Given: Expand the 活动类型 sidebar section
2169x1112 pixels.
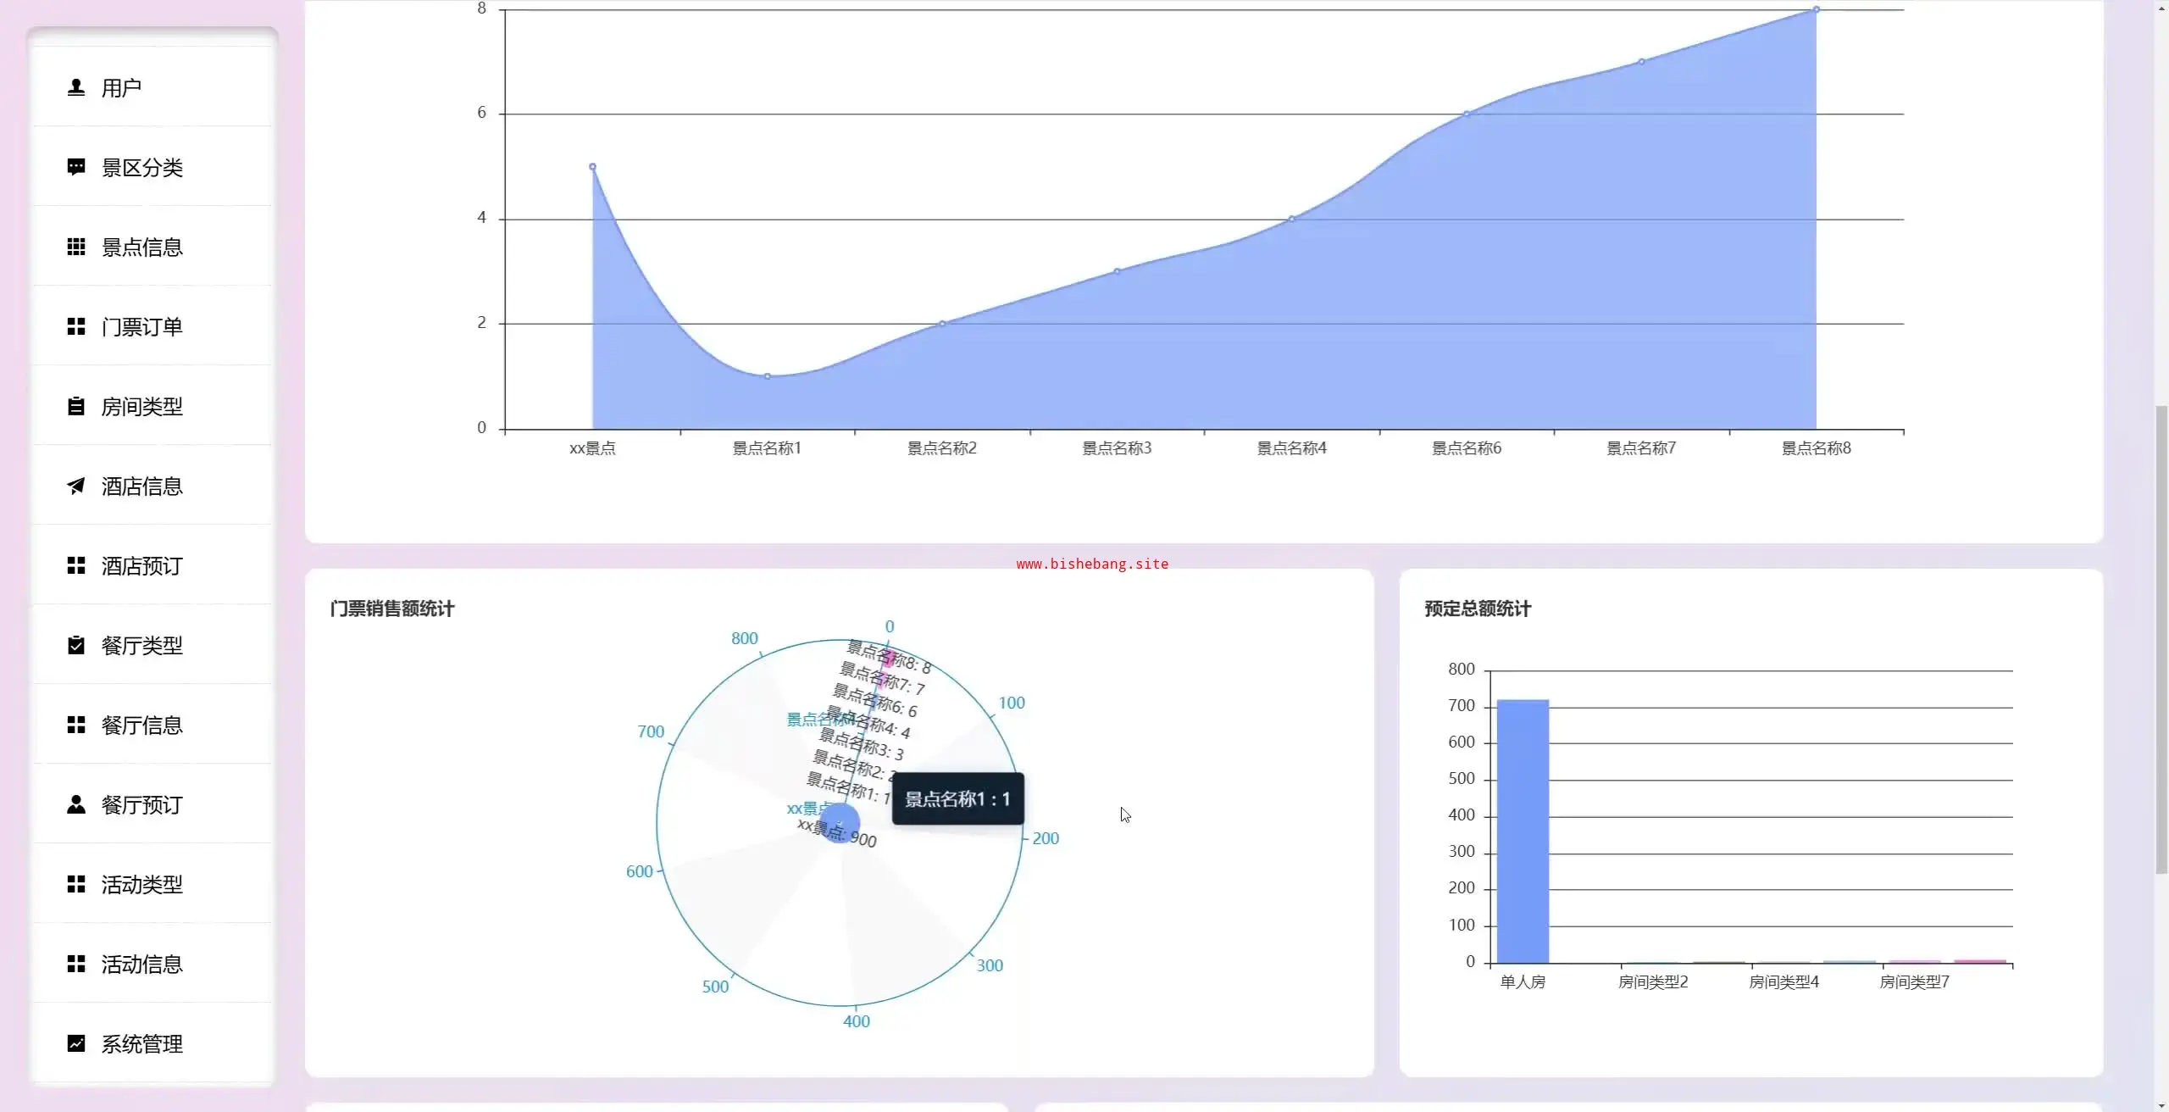Looking at the screenshot, I should pos(141,884).
